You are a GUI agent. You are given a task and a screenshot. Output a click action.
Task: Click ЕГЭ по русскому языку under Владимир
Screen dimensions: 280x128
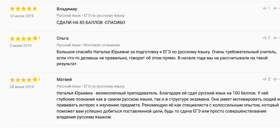tap(104, 16)
